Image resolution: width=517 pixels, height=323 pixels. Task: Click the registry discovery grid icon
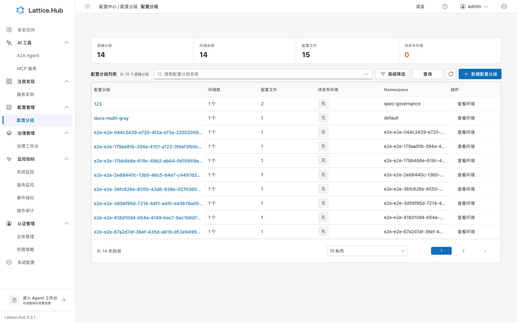[x=9, y=81]
